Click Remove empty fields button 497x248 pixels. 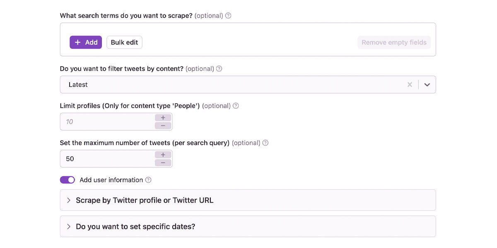pyautogui.click(x=394, y=42)
